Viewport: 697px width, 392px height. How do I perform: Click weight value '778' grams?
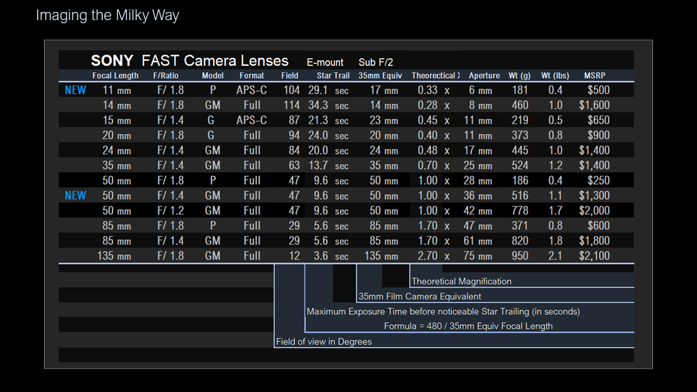tap(520, 210)
